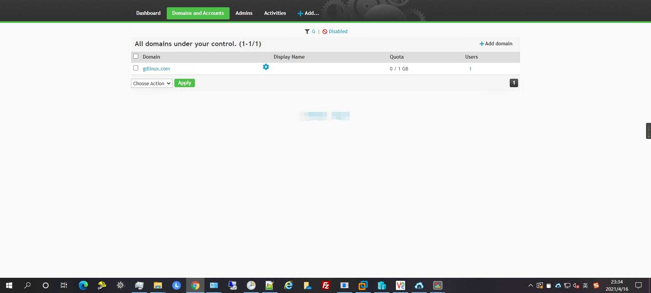Click the Users column header
The image size is (651, 293).
click(x=471, y=57)
